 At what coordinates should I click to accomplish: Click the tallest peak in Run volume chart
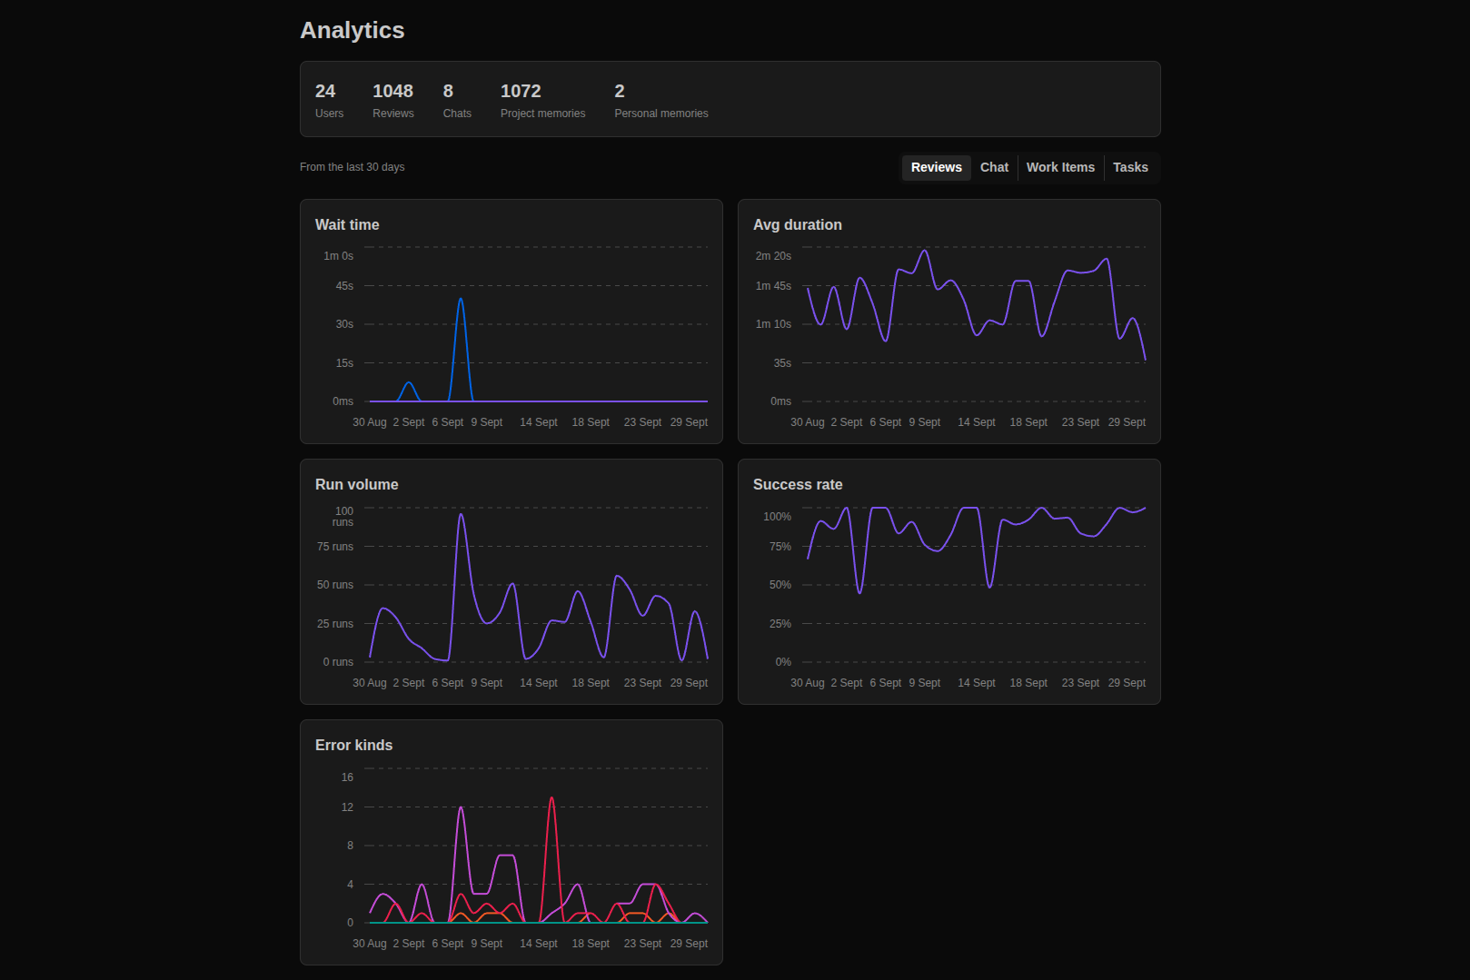(x=461, y=516)
